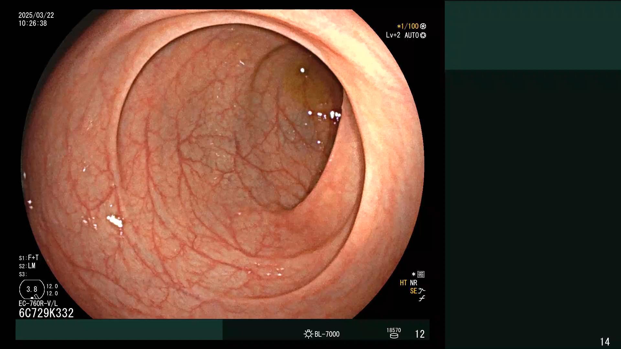Click the empty S3: switch label
The height and width of the screenshot is (349, 621).
23,274
